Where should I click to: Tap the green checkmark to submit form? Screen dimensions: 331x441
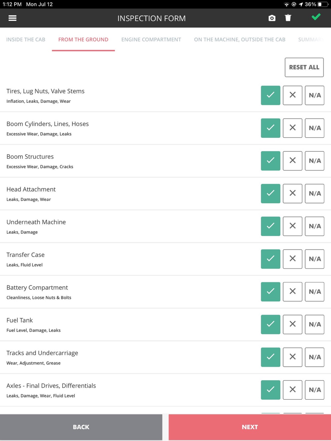point(316,17)
